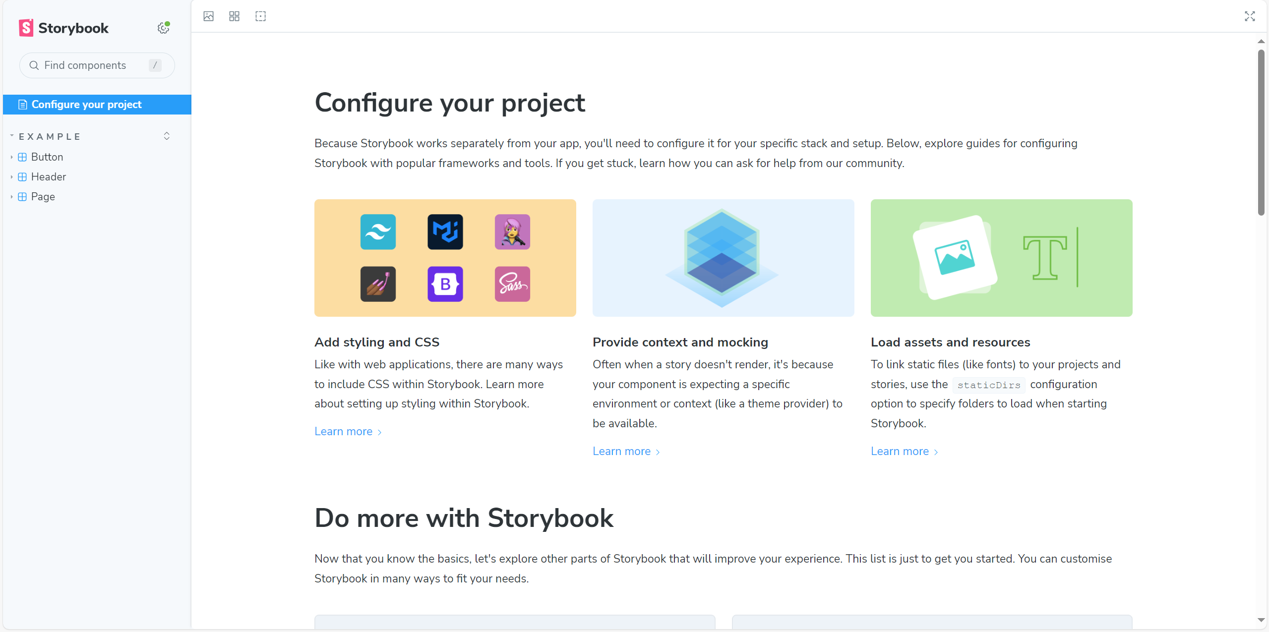This screenshot has height=632, width=1269.
Task: Expand the Page tree item arrow
Action: [x=11, y=196]
